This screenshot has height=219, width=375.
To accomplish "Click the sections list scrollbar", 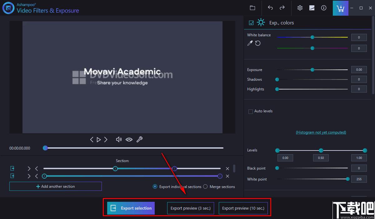I will click(235, 168).
